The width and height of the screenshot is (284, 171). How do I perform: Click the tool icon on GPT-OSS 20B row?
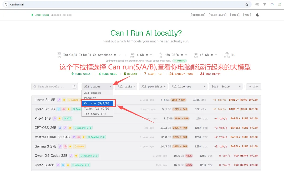(65, 128)
